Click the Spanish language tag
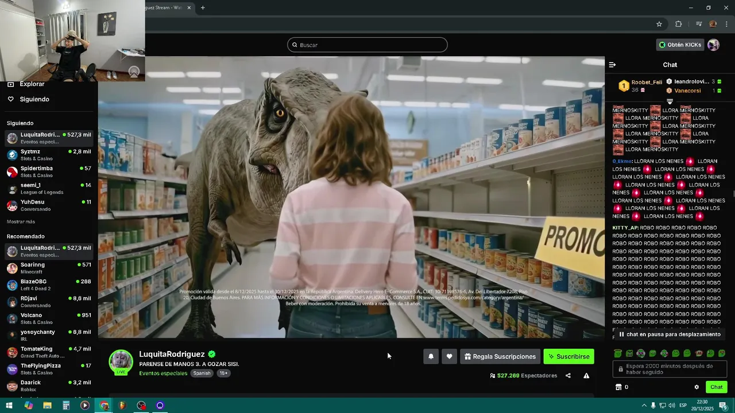Viewport: 735px width, 413px height. 202,373
